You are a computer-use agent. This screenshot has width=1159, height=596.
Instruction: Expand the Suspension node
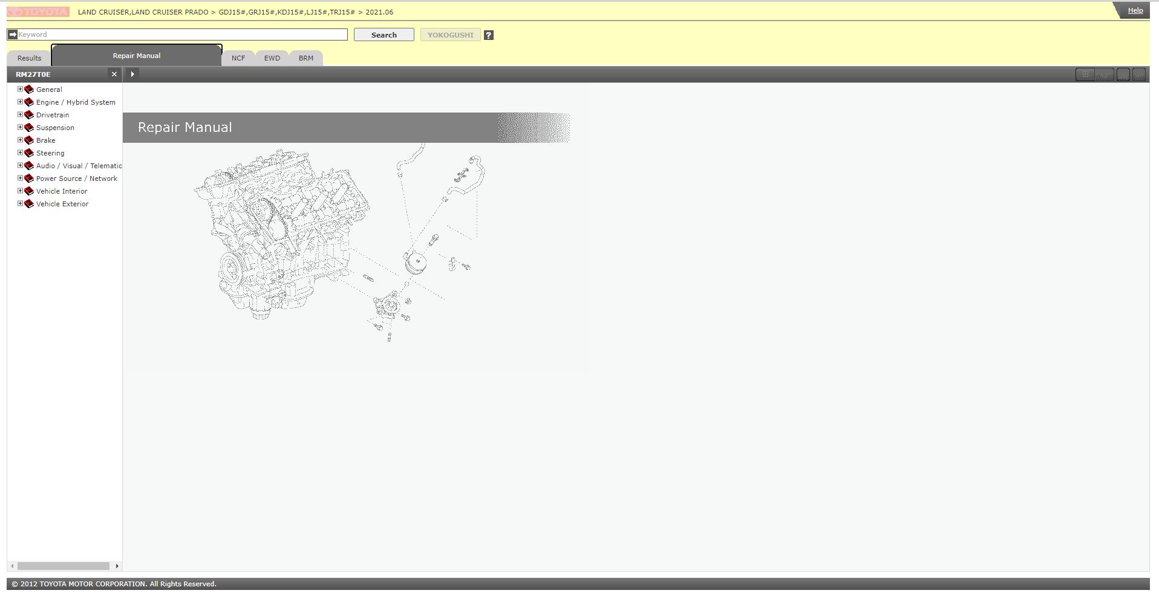pyautogui.click(x=20, y=127)
